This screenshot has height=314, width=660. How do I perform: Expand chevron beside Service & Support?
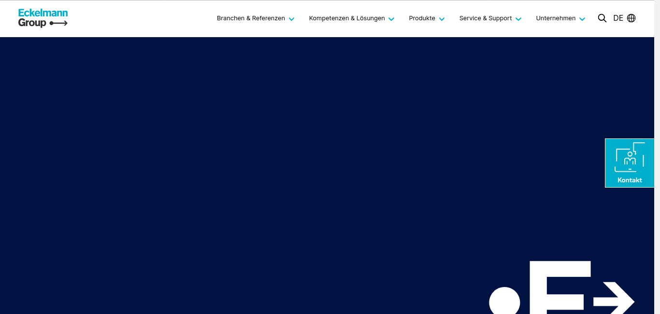(x=518, y=19)
